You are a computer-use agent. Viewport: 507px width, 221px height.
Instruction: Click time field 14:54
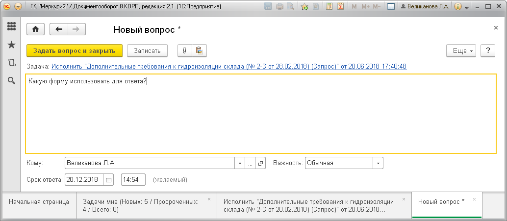pyautogui.click(x=133, y=180)
